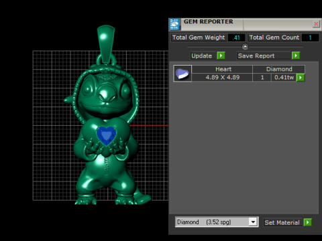
Task: Click the green arrow next to Update
Action: point(221,56)
